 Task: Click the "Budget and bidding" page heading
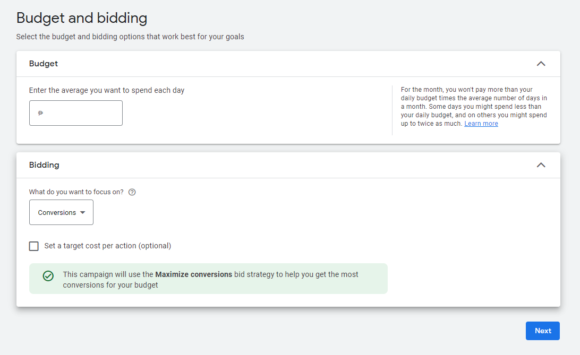[82, 18]
